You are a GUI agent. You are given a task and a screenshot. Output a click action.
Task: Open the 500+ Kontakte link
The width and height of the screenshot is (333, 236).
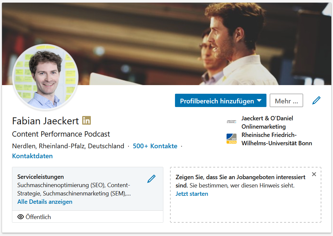tap(155, 146)
